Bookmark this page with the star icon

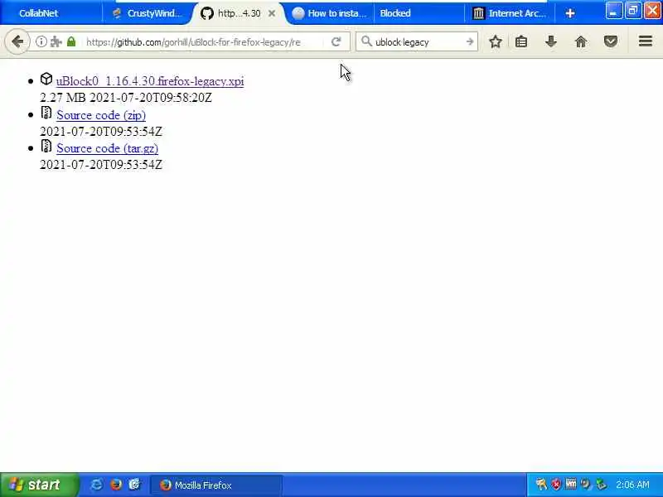pyautogui.click(x=496, y=41)
